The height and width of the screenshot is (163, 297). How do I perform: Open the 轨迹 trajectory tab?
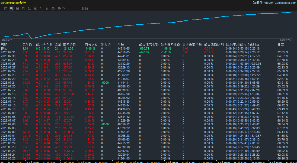[x=85, y=9]
